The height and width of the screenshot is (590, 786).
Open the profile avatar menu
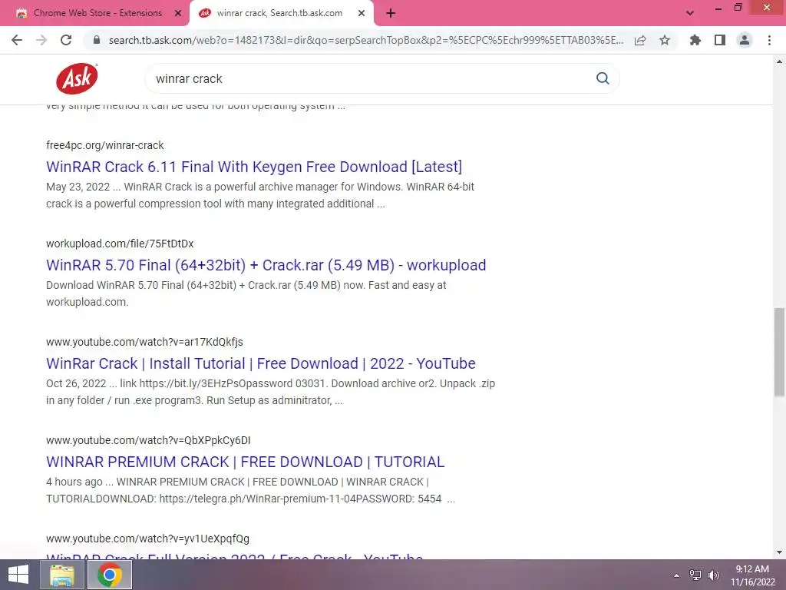point(745,40)
